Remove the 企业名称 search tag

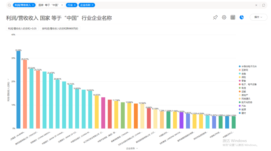[92, 5]
